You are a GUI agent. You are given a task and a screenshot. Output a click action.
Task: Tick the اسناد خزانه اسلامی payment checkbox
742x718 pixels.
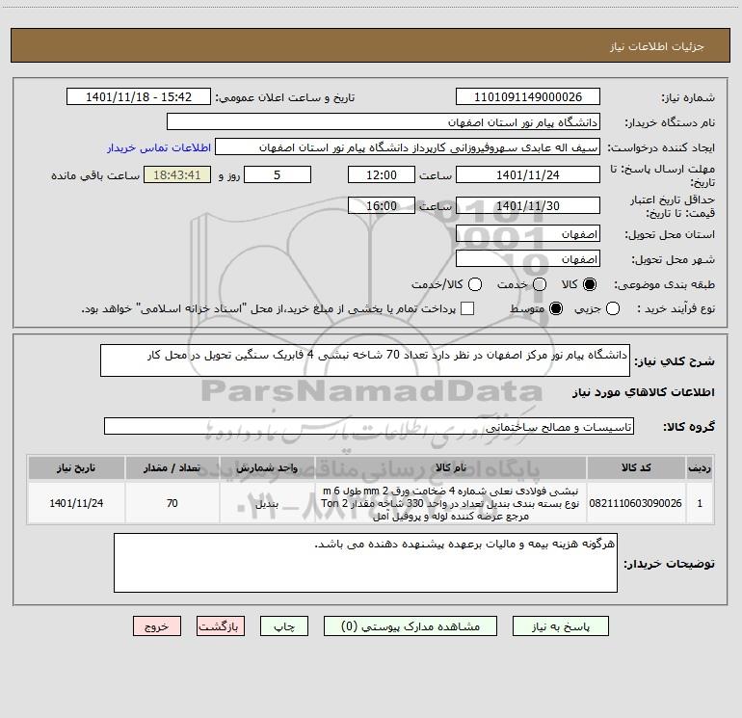467,308
